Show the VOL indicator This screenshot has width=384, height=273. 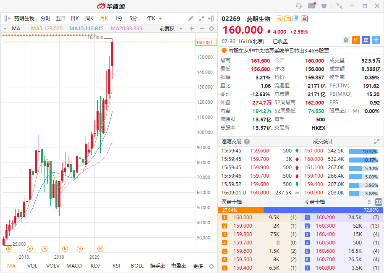coord(32,266)
